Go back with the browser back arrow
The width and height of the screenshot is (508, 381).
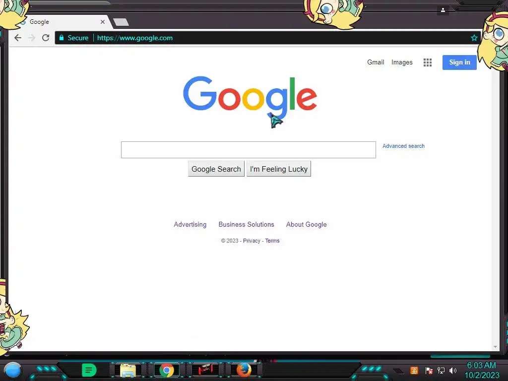[x=18, y=38]
